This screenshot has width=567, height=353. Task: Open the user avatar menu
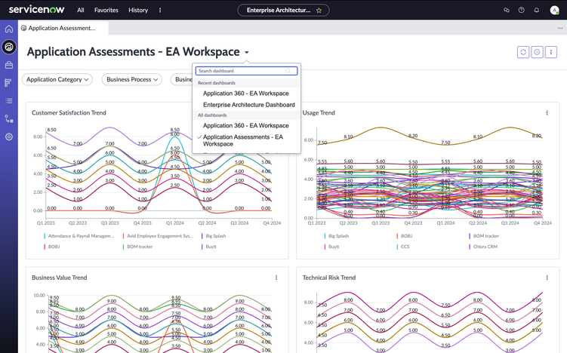click(554, 10)
